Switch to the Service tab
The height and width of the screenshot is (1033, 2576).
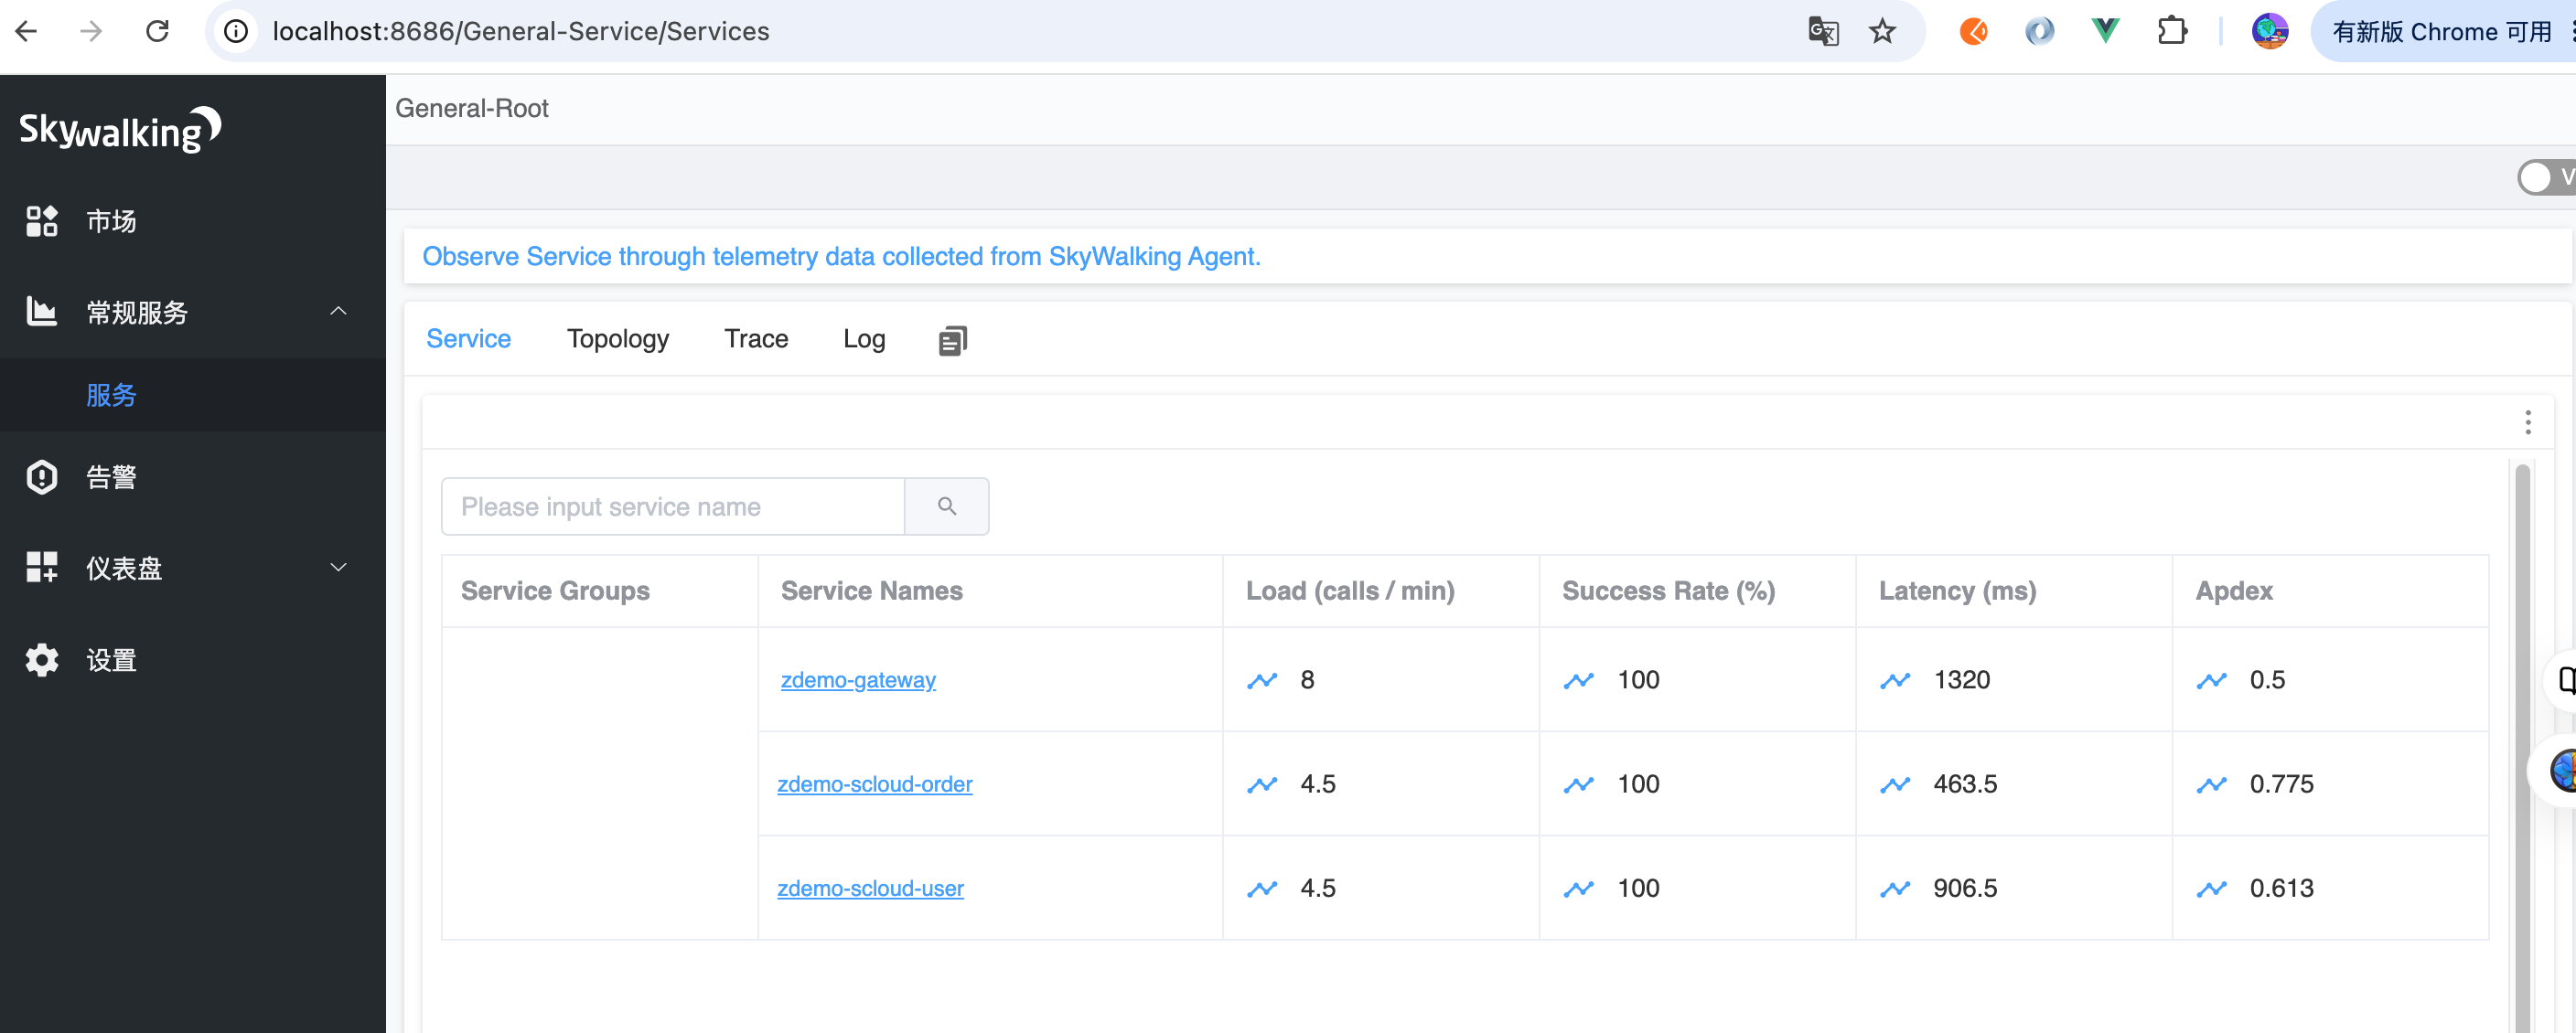click(468, 338)
